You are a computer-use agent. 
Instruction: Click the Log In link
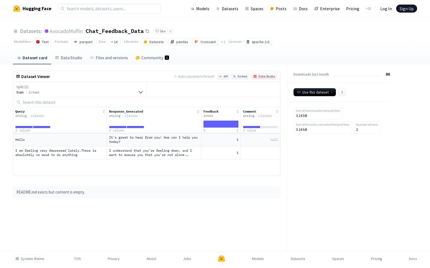386,9
